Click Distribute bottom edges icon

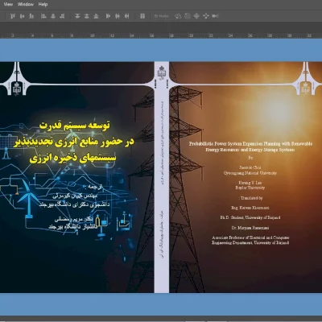[x=96, y=16]
